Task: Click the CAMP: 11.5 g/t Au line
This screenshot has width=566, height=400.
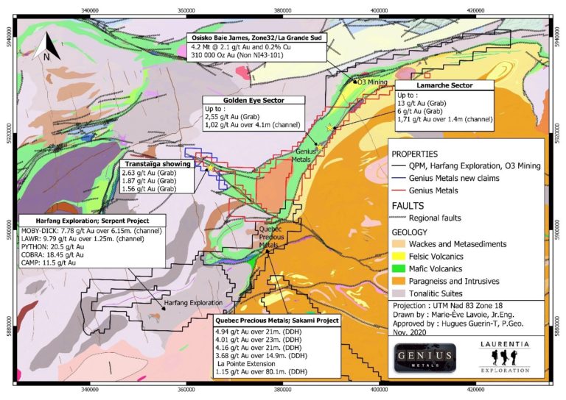Action: point(49,262)
